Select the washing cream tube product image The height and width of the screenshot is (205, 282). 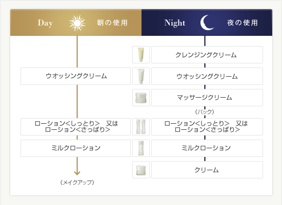141,76
